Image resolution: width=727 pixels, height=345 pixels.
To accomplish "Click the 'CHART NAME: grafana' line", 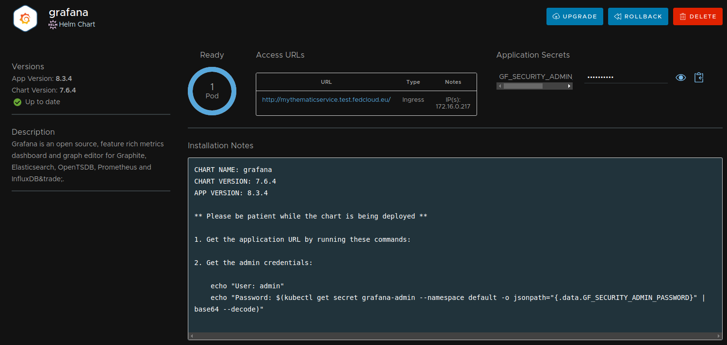I will (x=233, y=170).
